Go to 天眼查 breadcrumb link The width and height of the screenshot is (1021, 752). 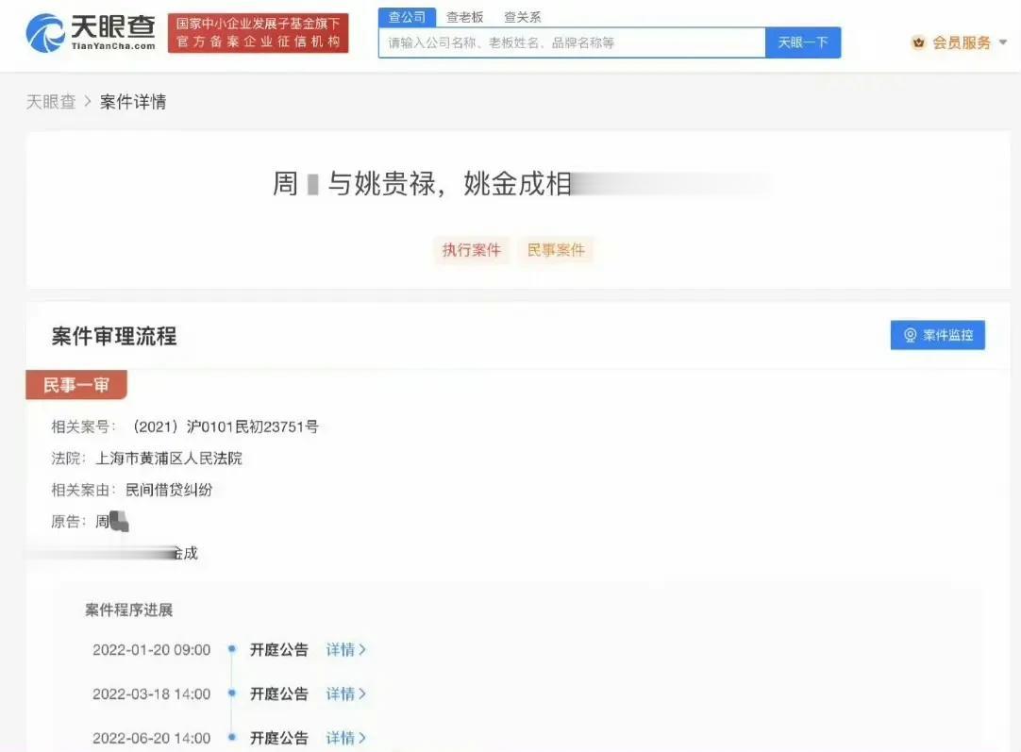pyautogui.click(x=51, y=102)
